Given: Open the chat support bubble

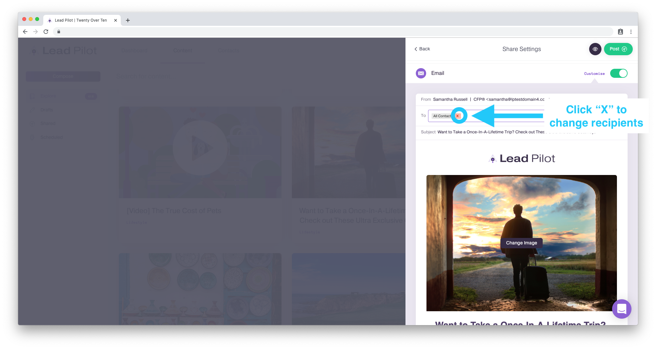Looking at the screenshot, I should pyautogui.click(x=621, y=309).
